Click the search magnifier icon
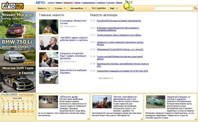Image resolution: width=198 pixels, height=122 pixels. (195, 8)
